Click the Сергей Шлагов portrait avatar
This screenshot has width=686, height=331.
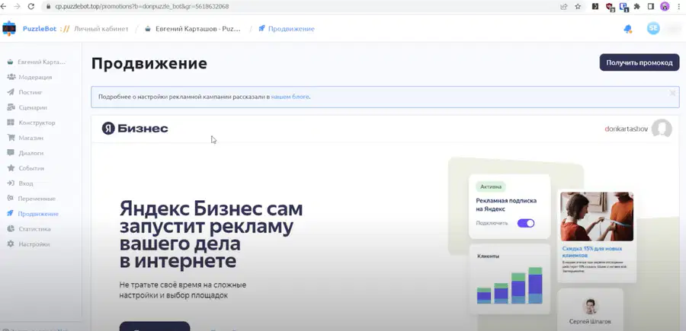(590, 307)
